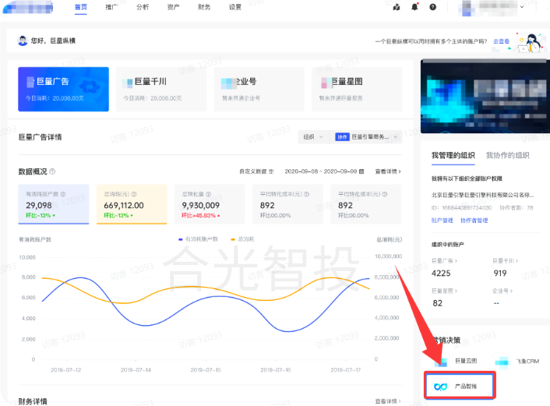Click 查看详情 link in 数据概况
The width and height of the screenshot is (550, 406).
tap(388, 171)
